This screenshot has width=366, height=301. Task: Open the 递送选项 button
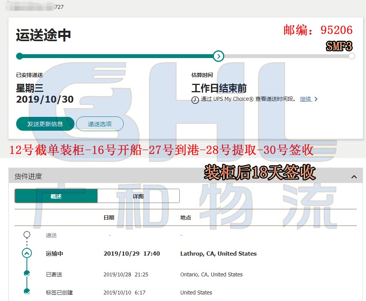[x=100, y=124]
